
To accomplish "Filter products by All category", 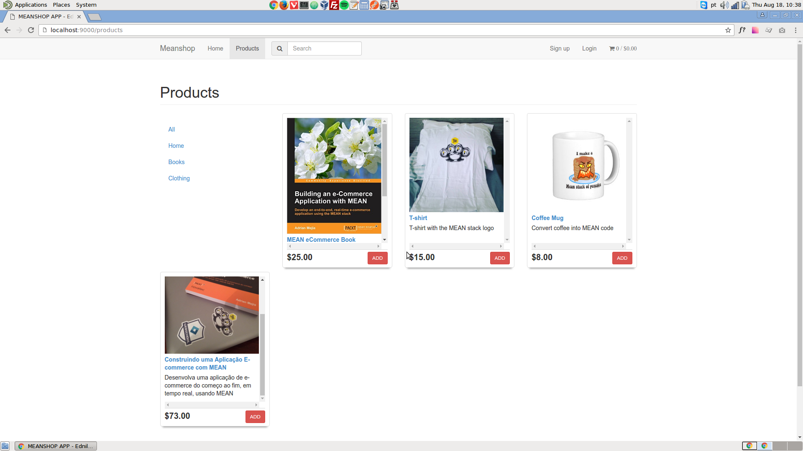I will click(x=171, y=129).
